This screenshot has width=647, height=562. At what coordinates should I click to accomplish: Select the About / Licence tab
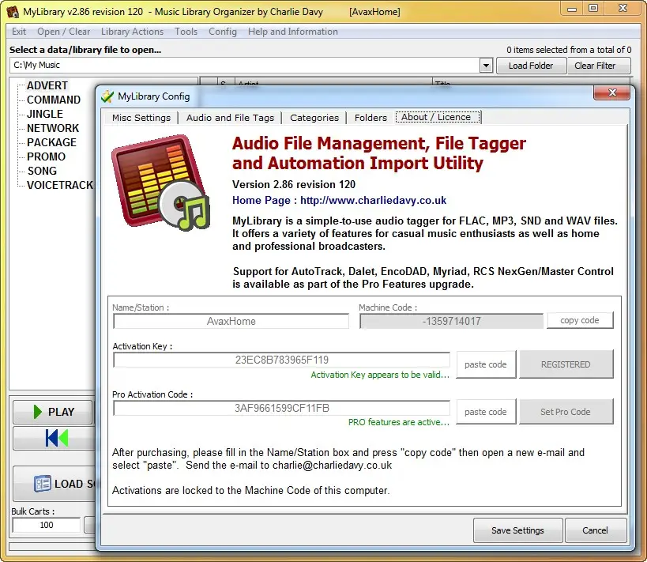click(x=438, y=117)
